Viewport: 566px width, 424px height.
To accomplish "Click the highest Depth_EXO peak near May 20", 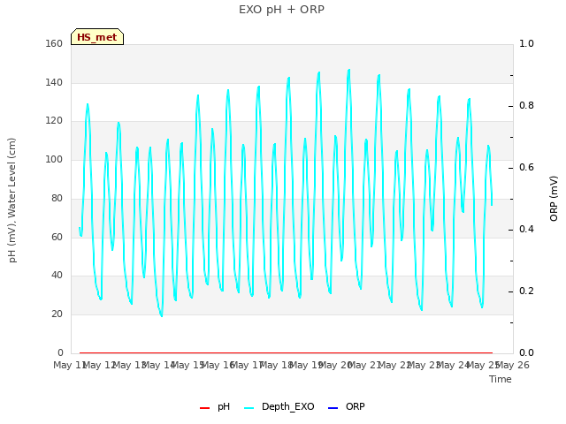I will pyautogui.click(x=348, y=70).
